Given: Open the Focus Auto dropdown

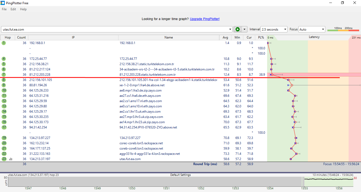Looking at the screenshot, I should (x=312, y=29).
